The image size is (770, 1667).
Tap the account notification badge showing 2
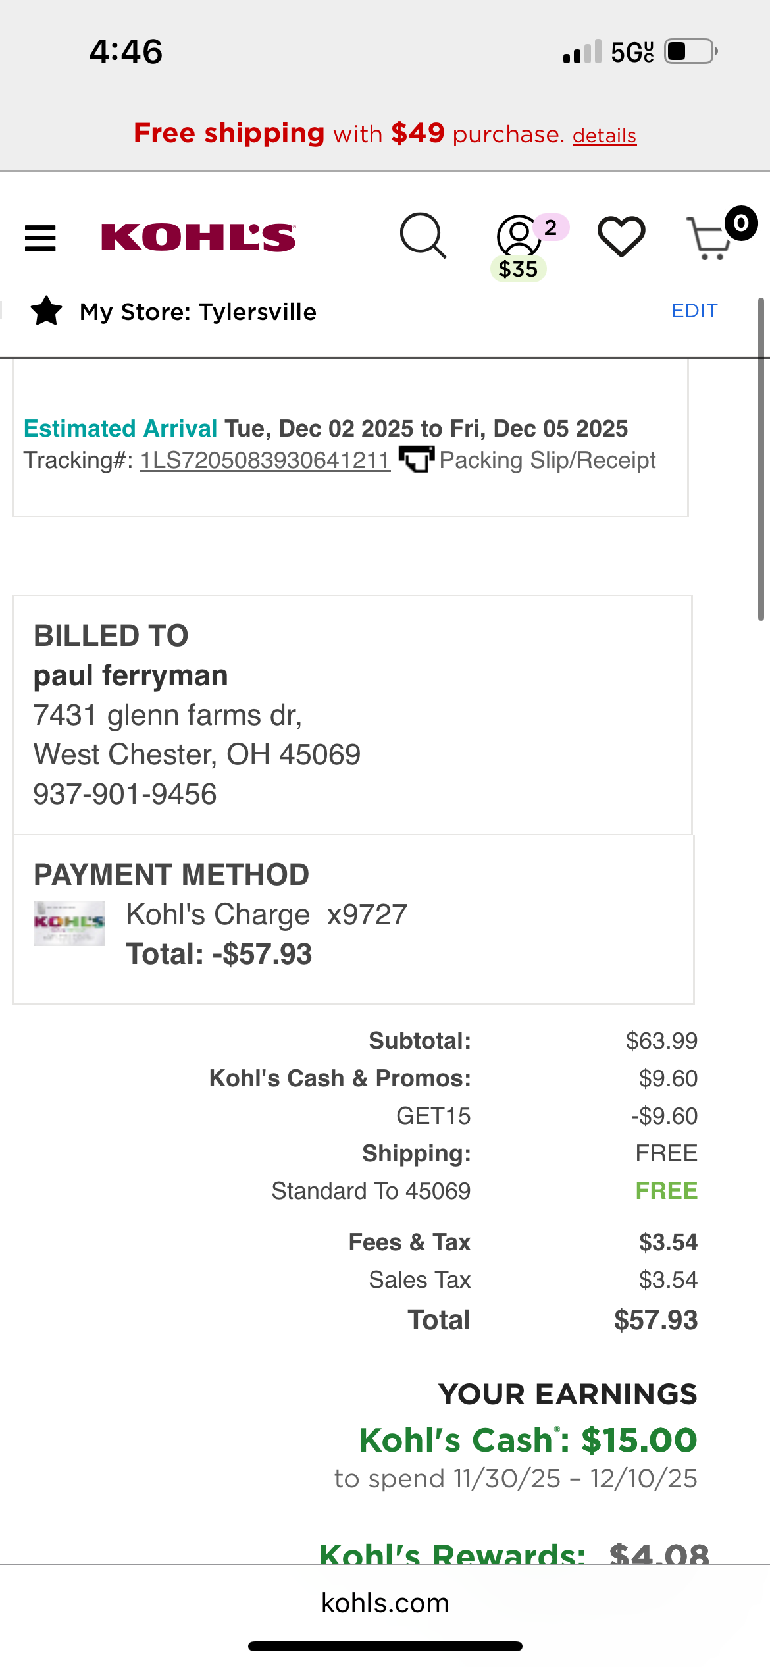tap(551, 227)
